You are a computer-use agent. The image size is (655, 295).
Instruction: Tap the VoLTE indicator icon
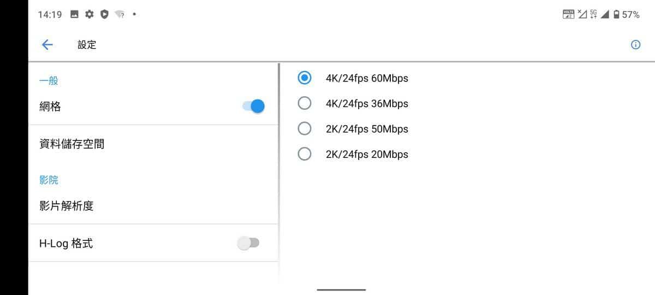(569, 15)
